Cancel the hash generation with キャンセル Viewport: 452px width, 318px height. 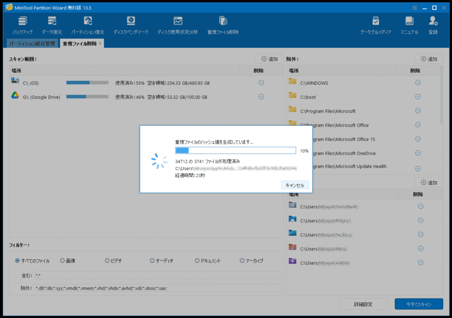pos(294,185)
